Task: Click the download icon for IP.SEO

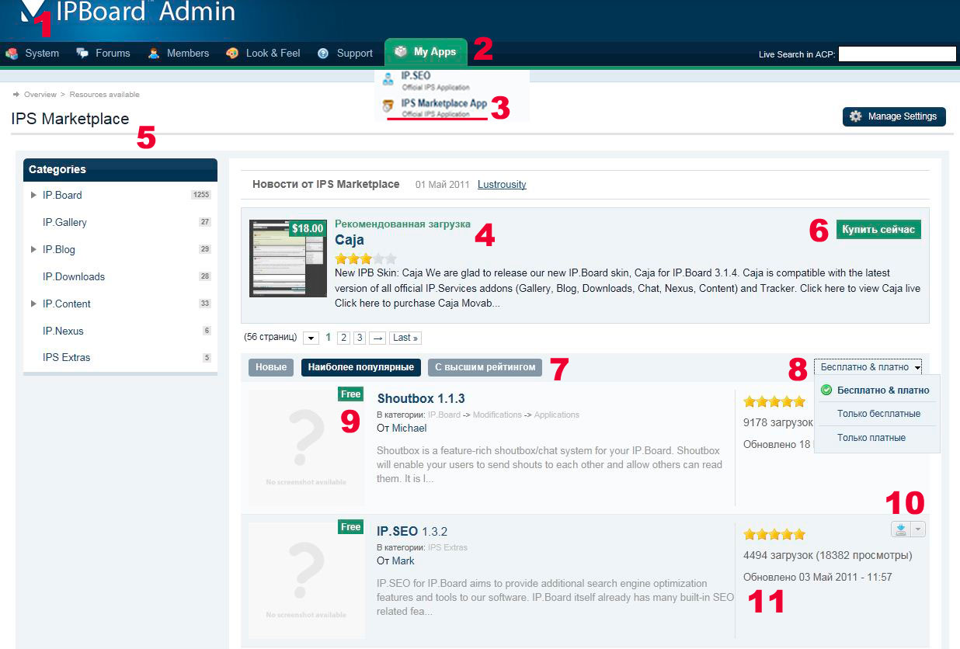Action: [901, 529]
